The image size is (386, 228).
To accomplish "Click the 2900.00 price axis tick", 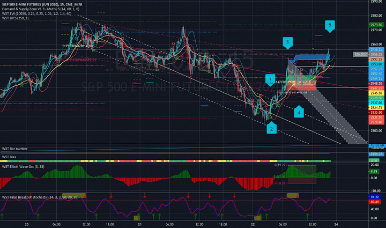I will [376, 131].
